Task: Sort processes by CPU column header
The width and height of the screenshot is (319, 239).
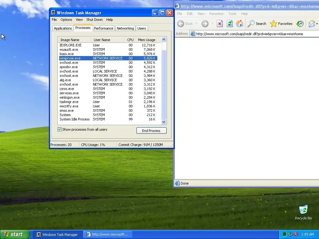Action: [x=130, y=40]
